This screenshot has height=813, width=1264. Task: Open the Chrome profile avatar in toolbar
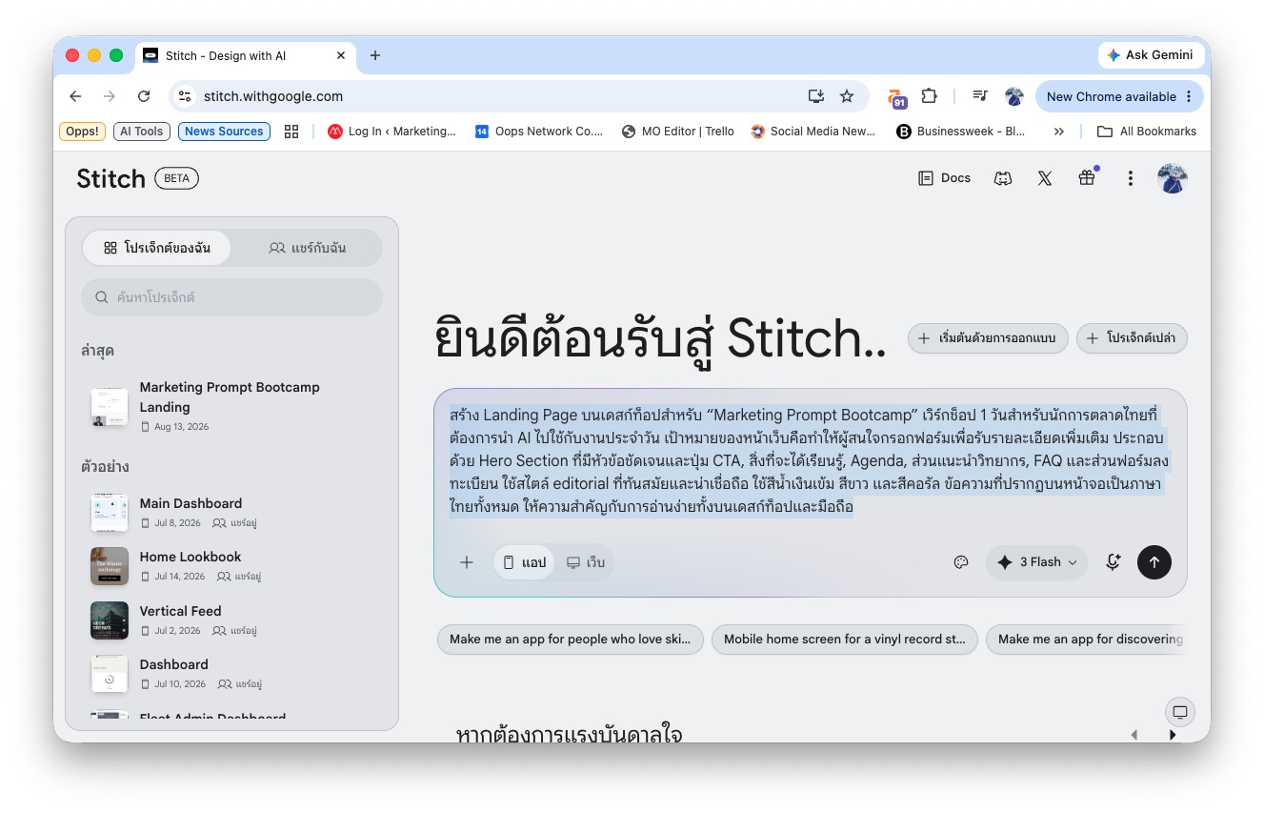click(1014, 96)
